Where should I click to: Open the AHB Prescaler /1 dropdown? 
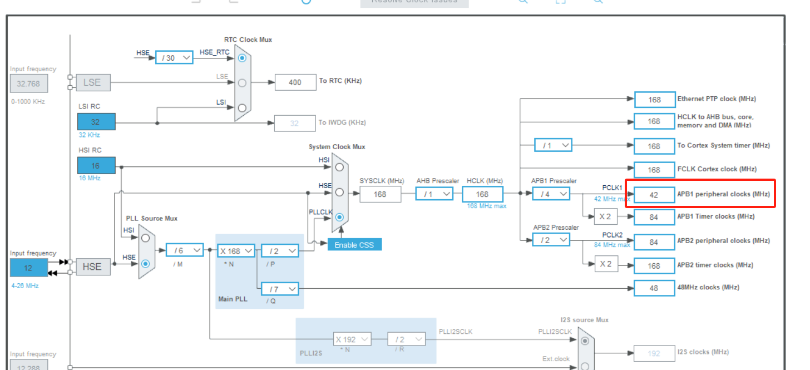[434, 194]
